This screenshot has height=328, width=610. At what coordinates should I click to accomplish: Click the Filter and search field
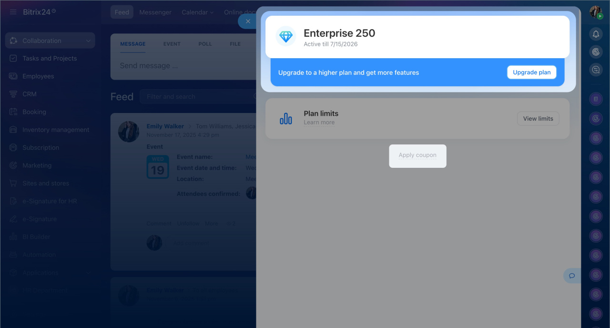pos(198,97)
